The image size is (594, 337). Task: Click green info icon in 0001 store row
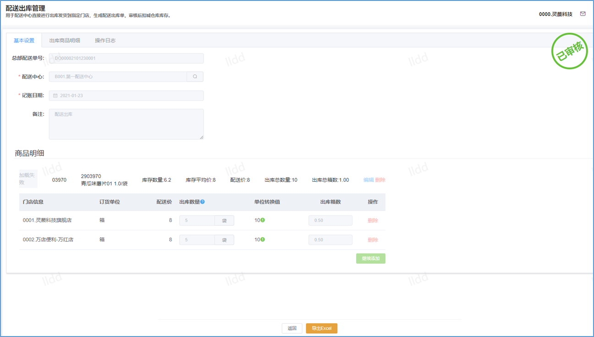[x=263, y=220]
